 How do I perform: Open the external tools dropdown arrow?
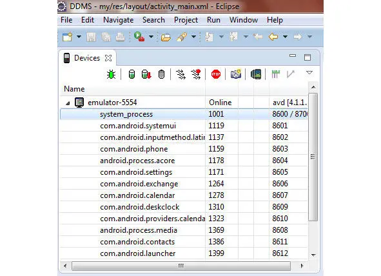151,37
